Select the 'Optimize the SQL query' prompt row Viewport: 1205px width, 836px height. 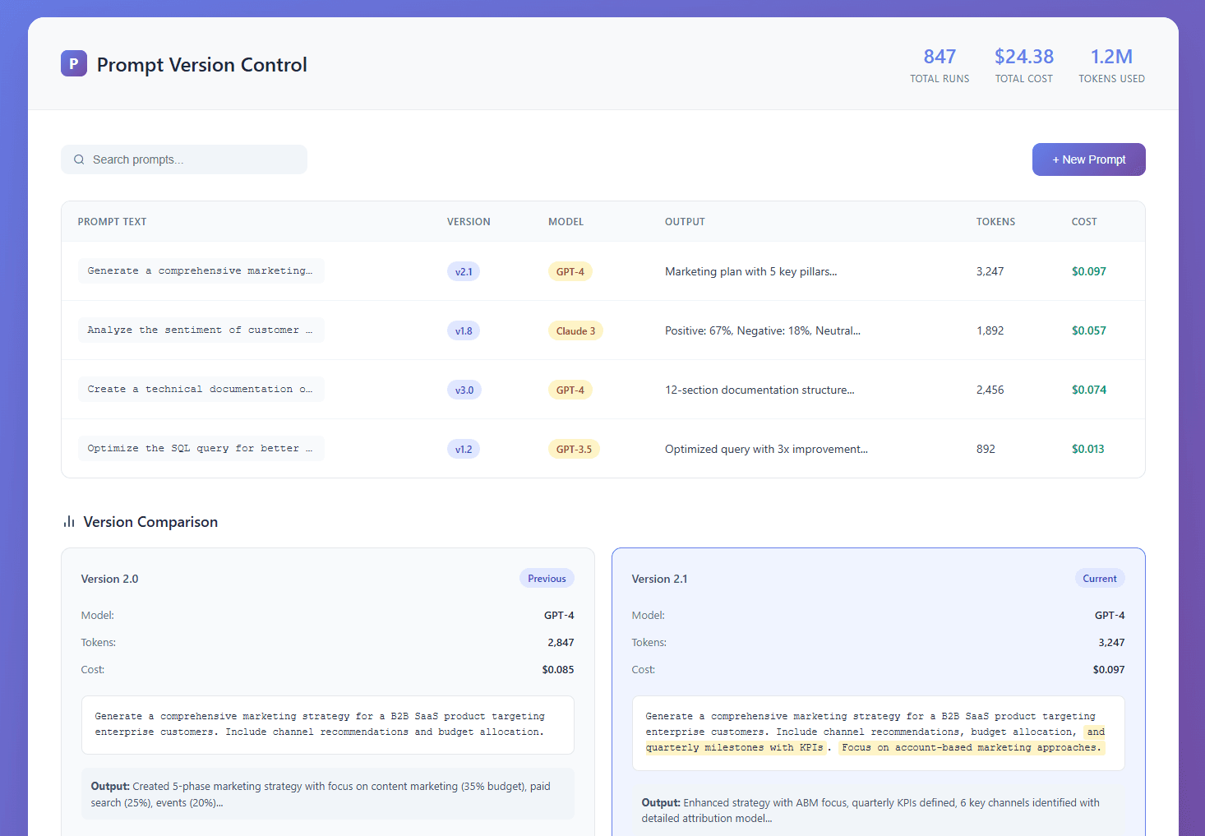point(201,449)
